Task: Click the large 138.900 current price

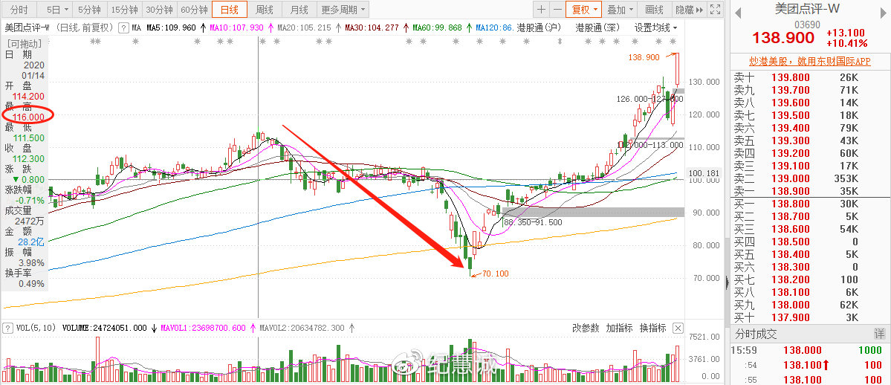Action: point(782,37)
